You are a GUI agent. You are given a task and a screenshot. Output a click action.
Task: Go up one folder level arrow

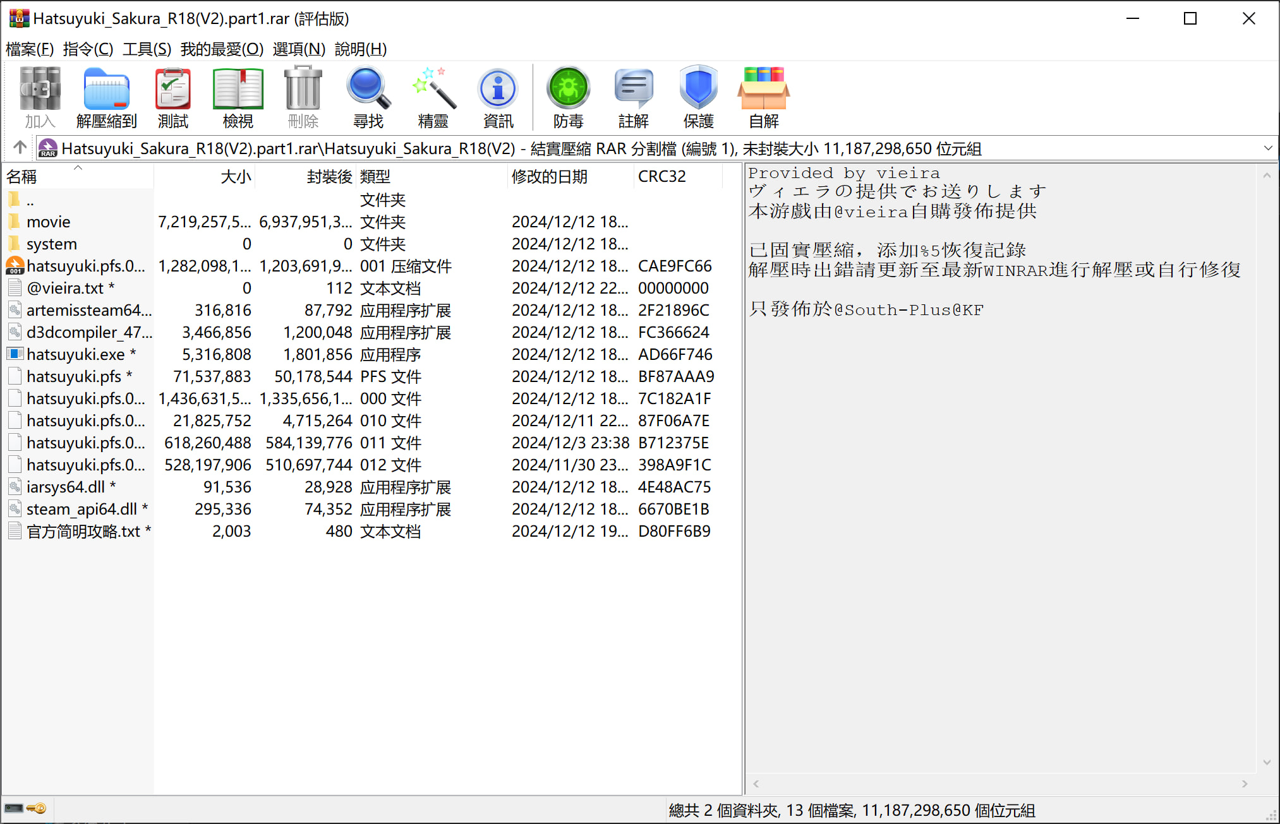pyautogui.click(x=20, y=148)
